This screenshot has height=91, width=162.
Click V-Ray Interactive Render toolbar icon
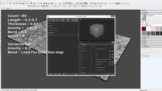[34, 6]
